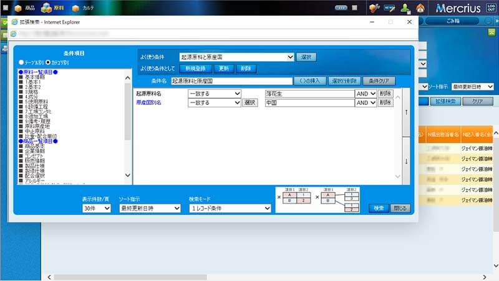The height and width of the screenshot is (281, 499).
Task: Open the 原料 raw materials module icon
Action: tap(53, 8)
